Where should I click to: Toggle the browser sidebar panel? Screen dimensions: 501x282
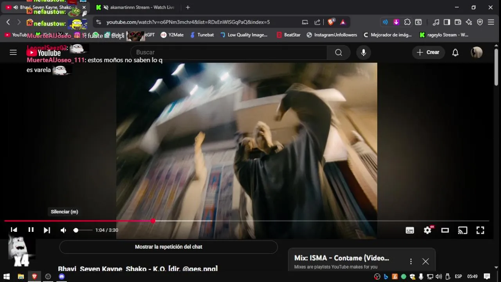click(x=447, y=22)
